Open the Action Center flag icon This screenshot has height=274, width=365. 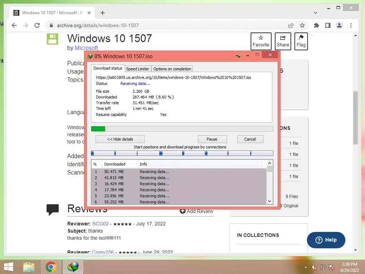pyautogui.click(x=331, y=267)
